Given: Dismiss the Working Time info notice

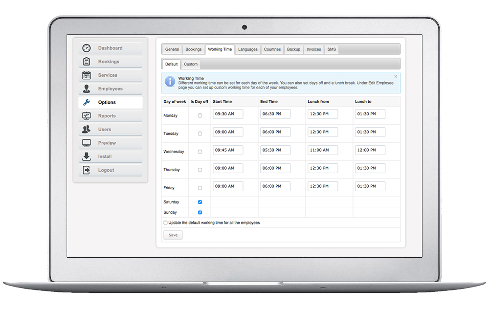Looking at the screenshot, I should [396, 76].
